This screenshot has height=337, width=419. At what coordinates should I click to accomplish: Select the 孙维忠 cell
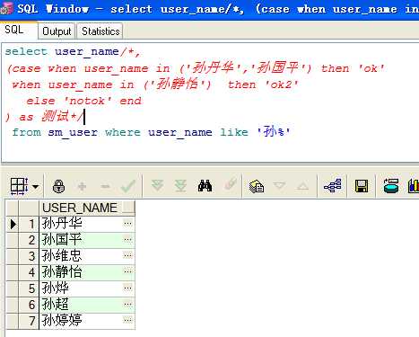(81, 256)
